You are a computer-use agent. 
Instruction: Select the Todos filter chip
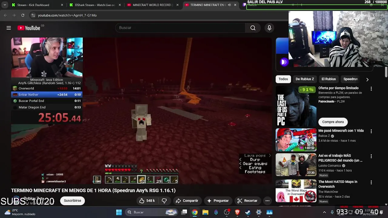coord(283,79)
